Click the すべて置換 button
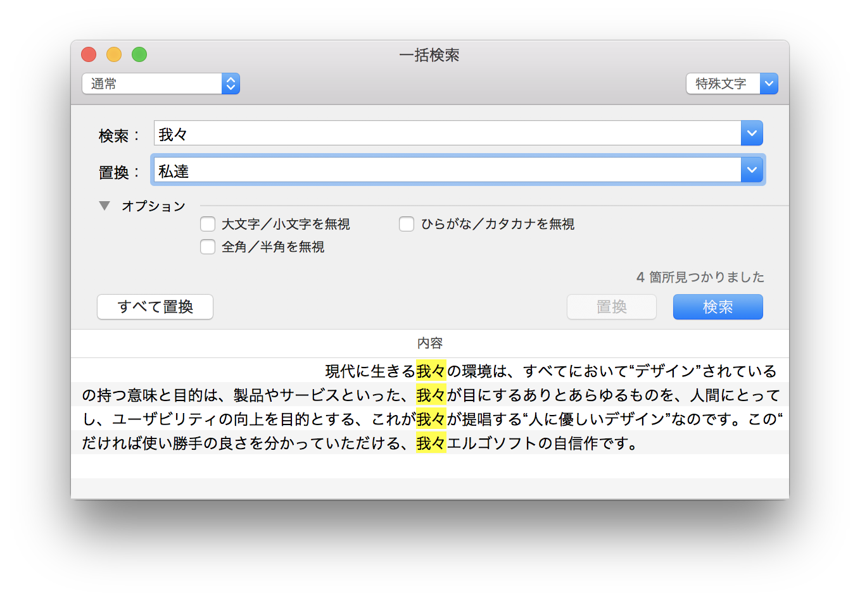 click(x=155, y=307)
